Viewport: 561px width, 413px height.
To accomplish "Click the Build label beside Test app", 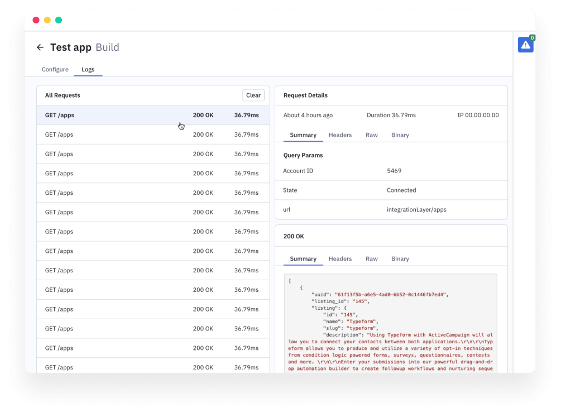I will point(107,47).
